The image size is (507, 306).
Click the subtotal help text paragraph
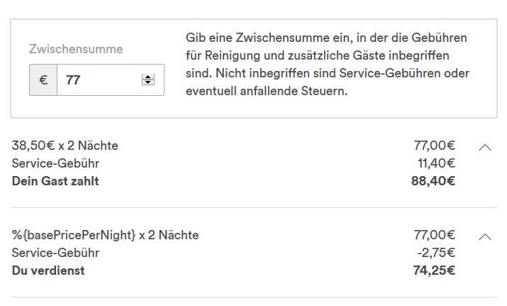tap(327, 65)
